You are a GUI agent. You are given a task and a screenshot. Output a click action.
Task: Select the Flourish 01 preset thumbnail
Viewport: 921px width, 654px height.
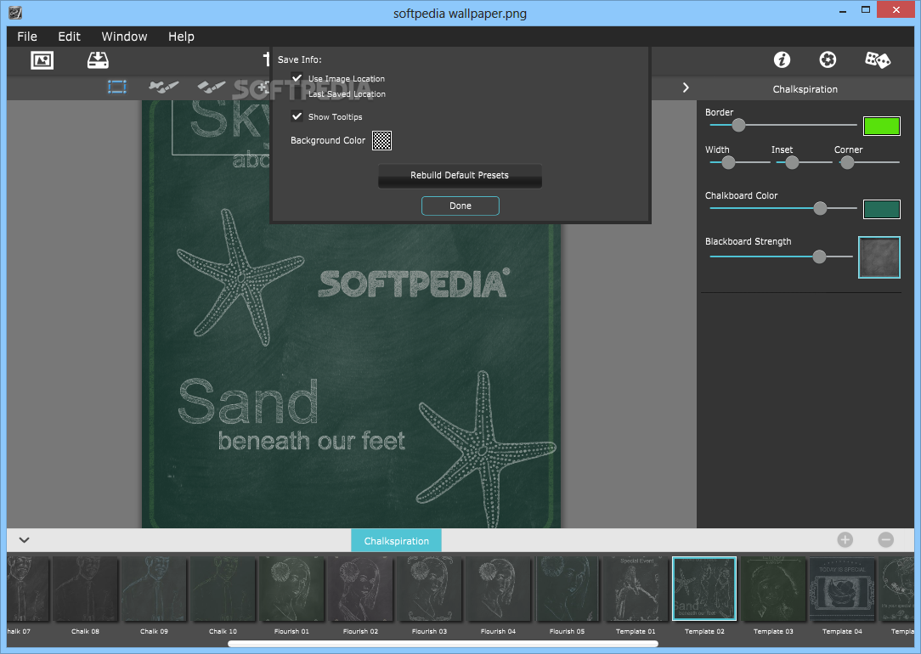coord(291,589)
